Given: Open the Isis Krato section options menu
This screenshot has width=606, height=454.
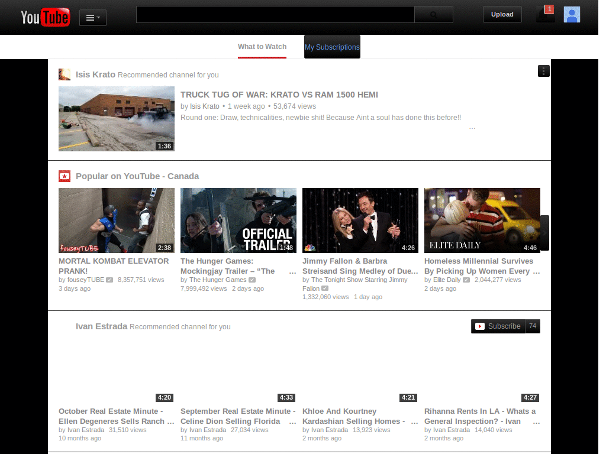Looking at the screenshot, I should point(543,71).
